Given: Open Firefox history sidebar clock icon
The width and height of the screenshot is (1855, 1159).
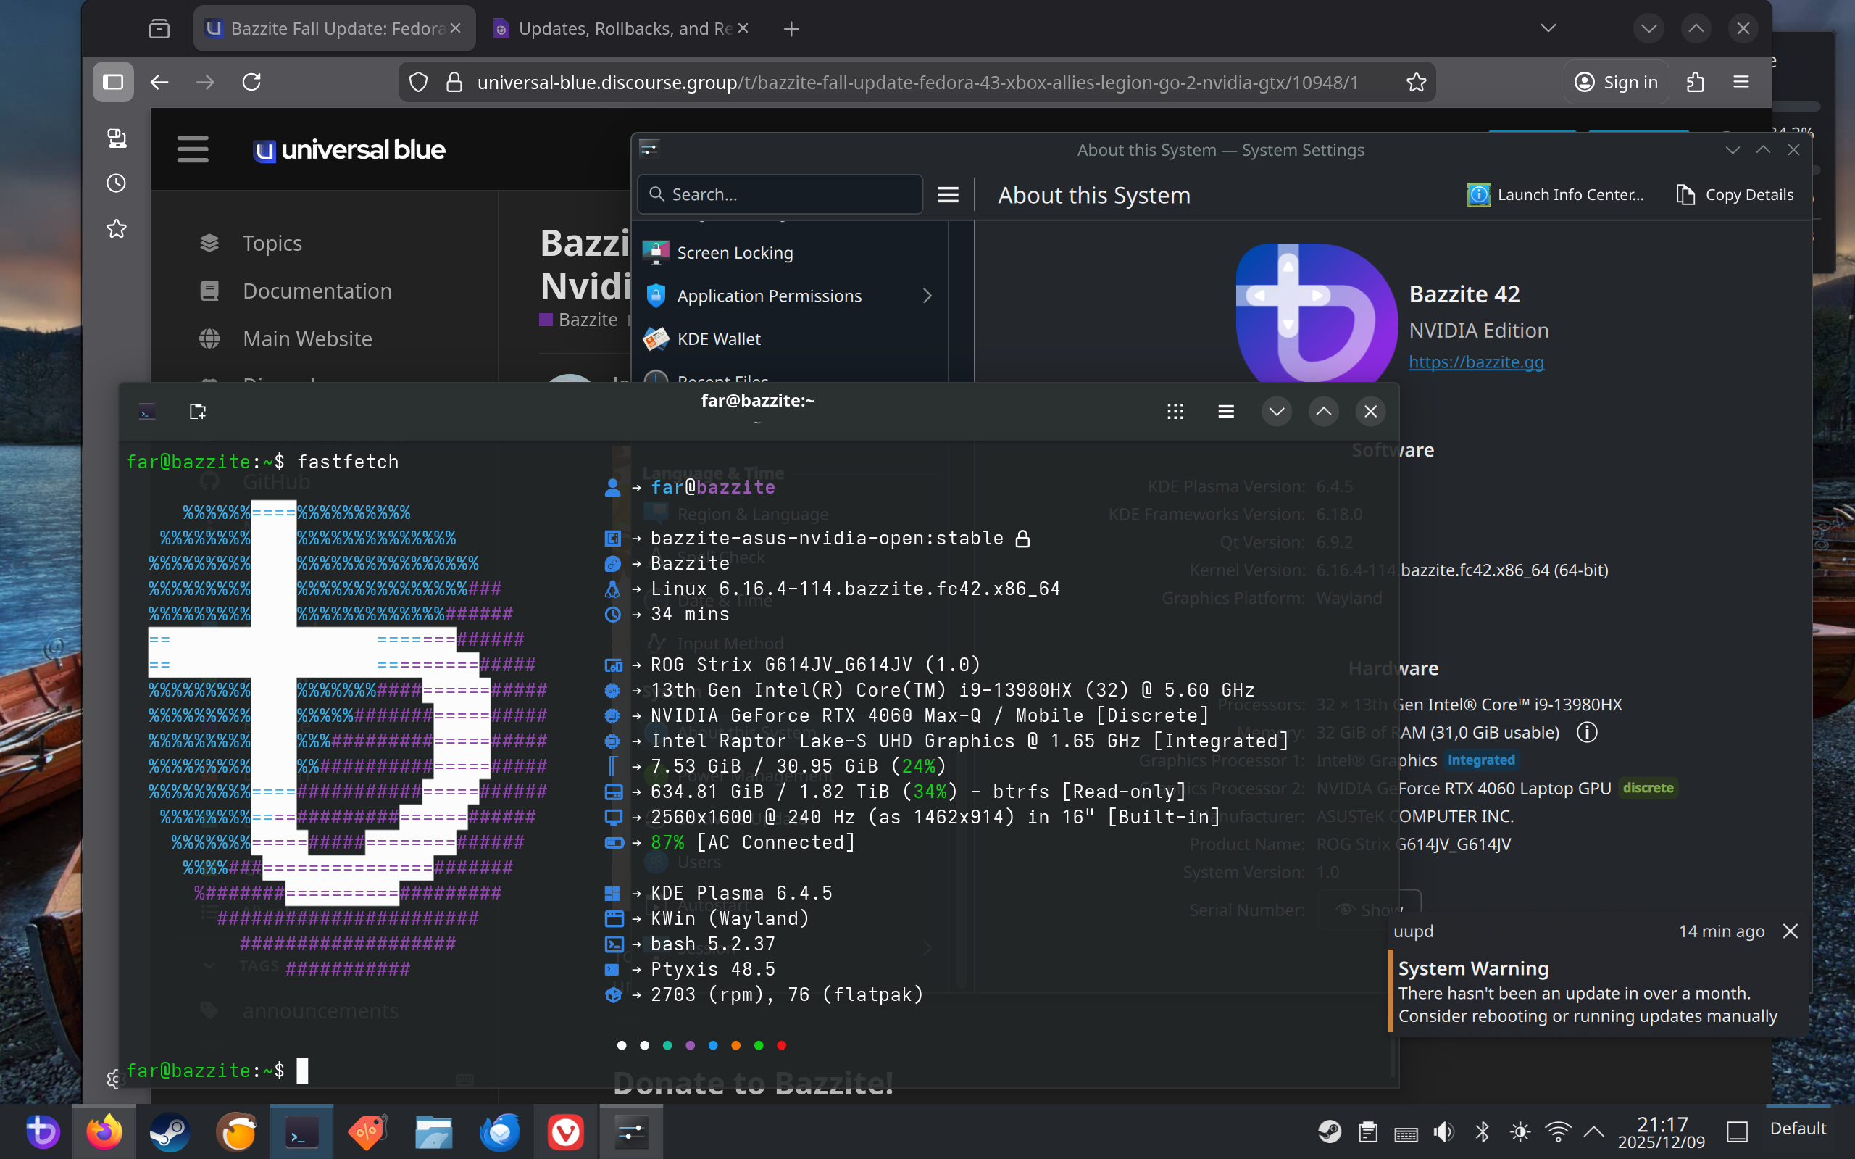Looking at the screenshot, I should pos(116,183).
